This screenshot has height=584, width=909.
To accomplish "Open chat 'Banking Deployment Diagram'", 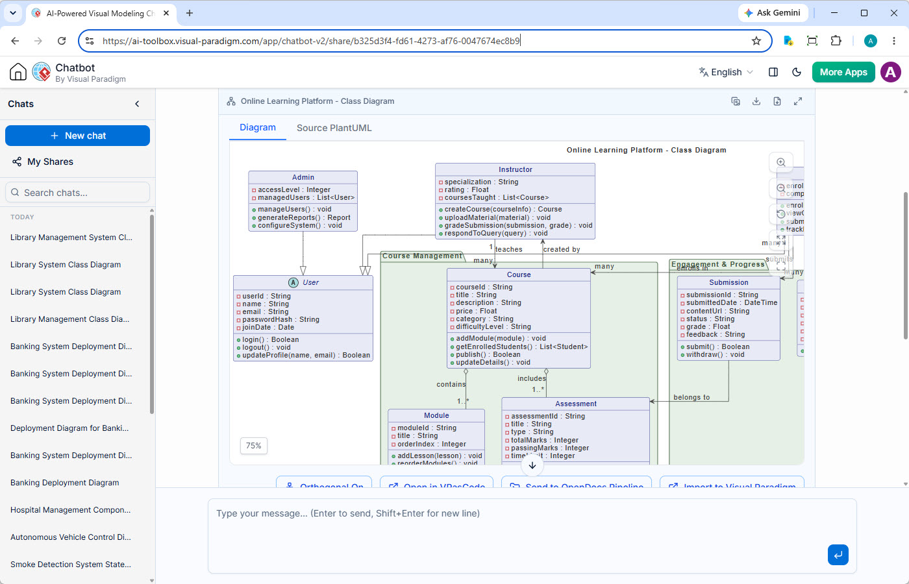I will [65, 483].
